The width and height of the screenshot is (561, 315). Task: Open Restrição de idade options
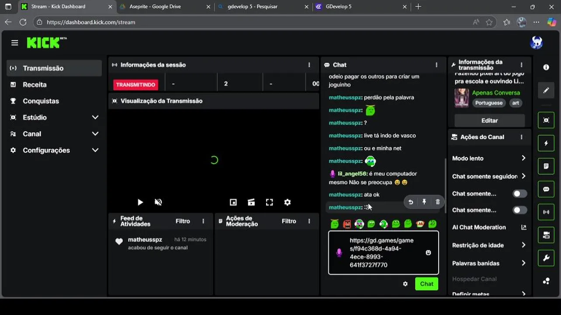click(x=489, y=245)
